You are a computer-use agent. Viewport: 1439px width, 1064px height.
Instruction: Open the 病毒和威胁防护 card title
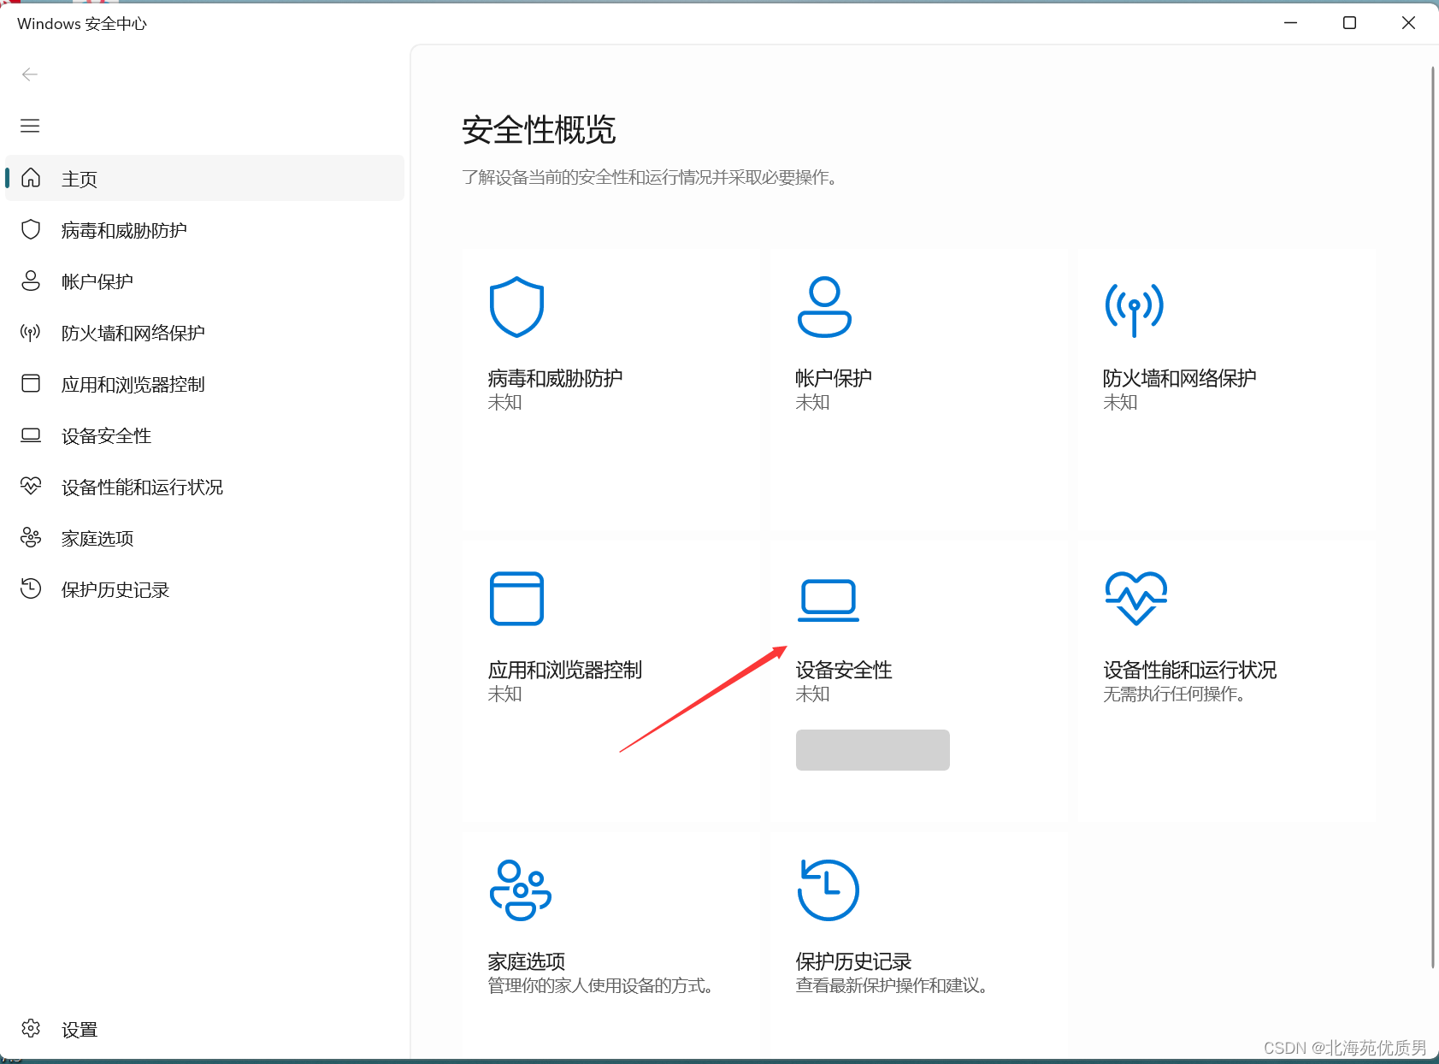point(555,378)
